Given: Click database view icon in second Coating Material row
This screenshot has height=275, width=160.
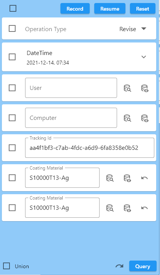Looking at the screenshot, I should [x=127, y=208].
